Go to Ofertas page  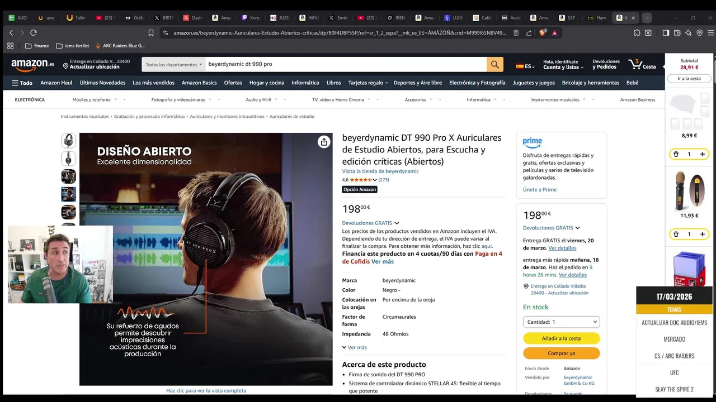233,83
